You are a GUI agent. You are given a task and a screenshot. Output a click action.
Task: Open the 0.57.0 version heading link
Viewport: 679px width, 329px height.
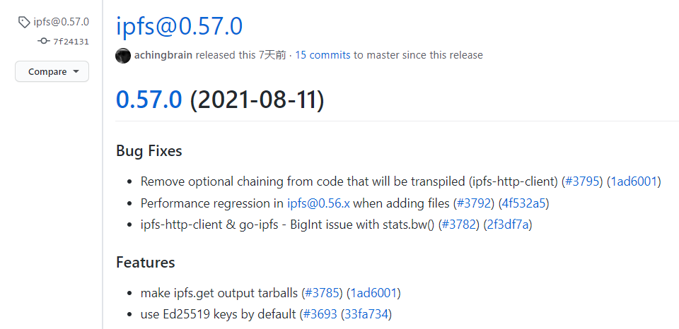149,100
